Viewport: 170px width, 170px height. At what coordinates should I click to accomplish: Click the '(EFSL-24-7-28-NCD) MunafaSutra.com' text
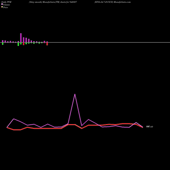(113, 2)
